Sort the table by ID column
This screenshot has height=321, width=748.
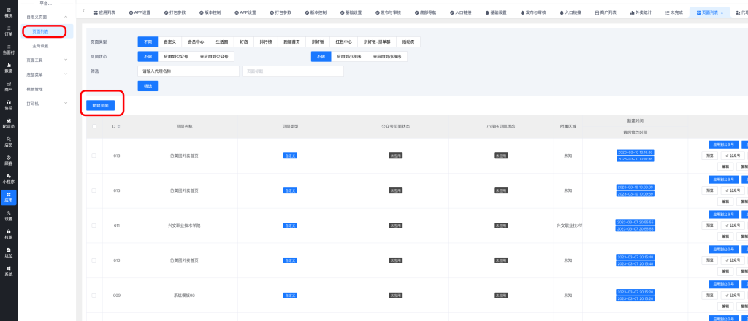pyautogui.click(x=119, y=126)
